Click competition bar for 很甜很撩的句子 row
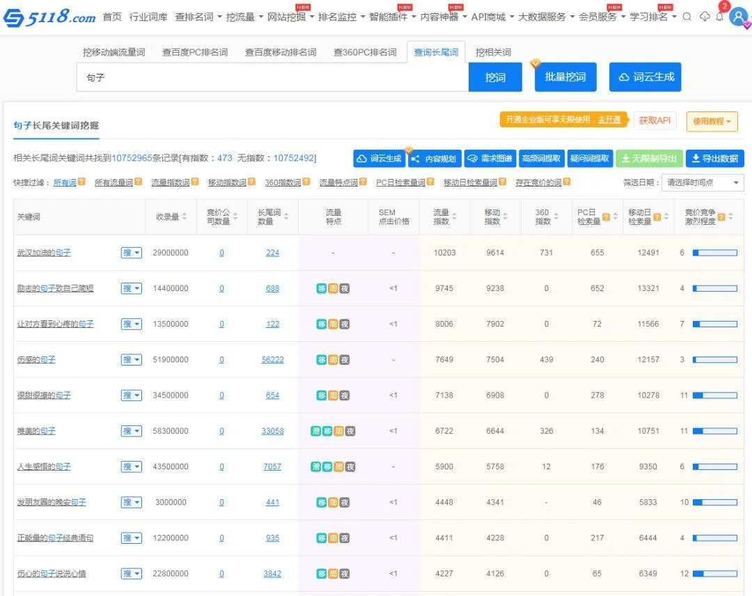The width and height of the screenshot is (752, 596). [x=714, y=395]
